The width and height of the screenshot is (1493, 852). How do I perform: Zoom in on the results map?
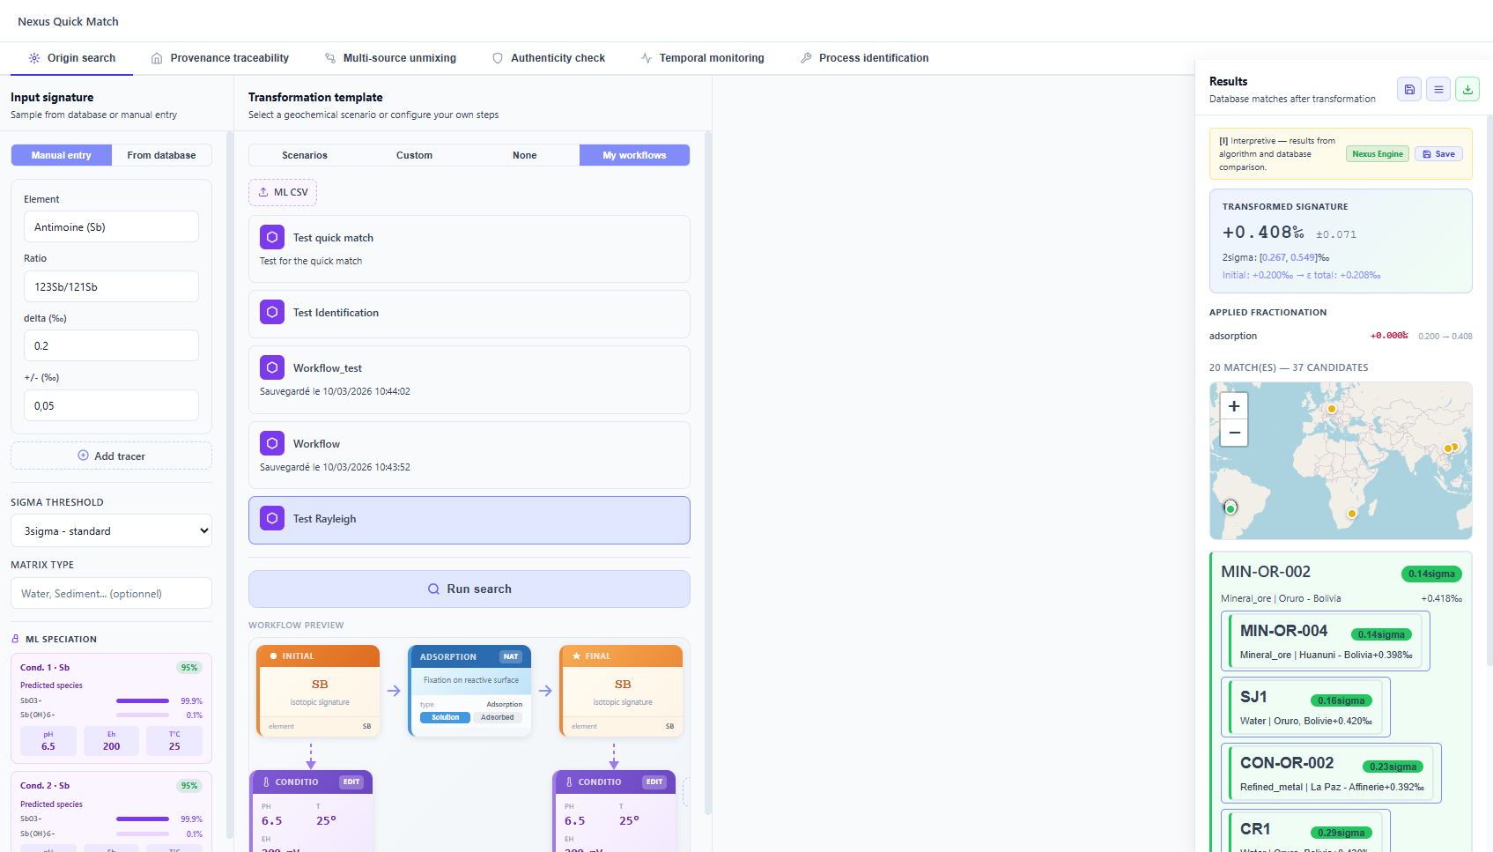tap(1234, 406)
